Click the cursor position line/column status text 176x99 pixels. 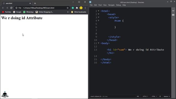96,96
